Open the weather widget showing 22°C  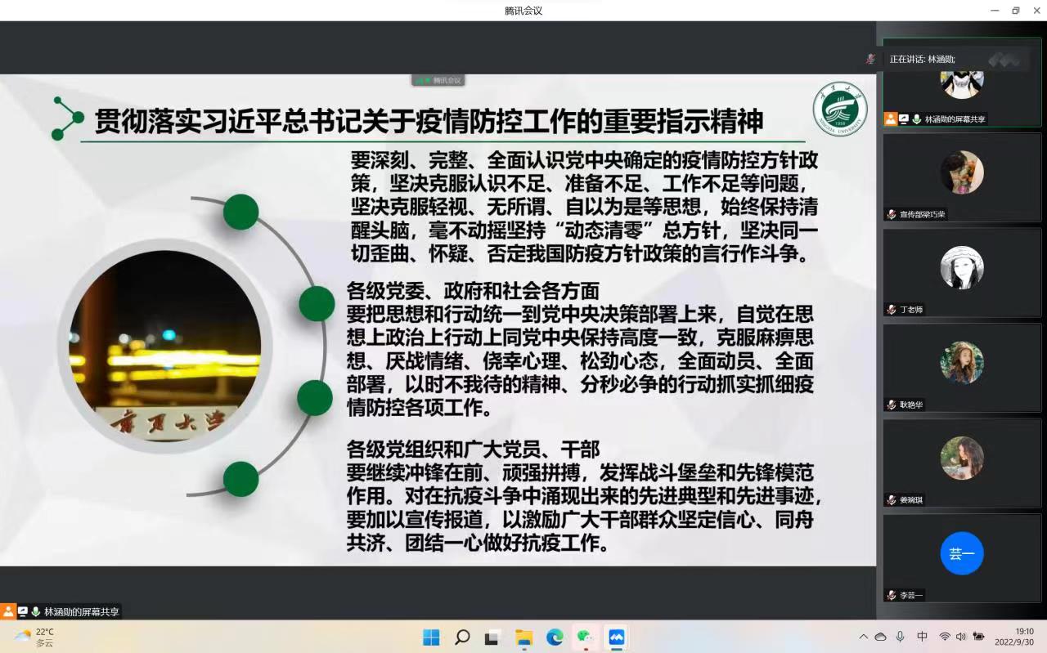34,637
